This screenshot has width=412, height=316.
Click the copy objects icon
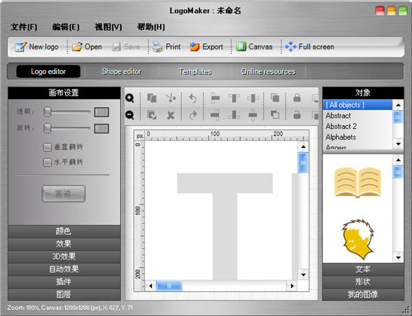pyautogui.click(x=152, y=98)
